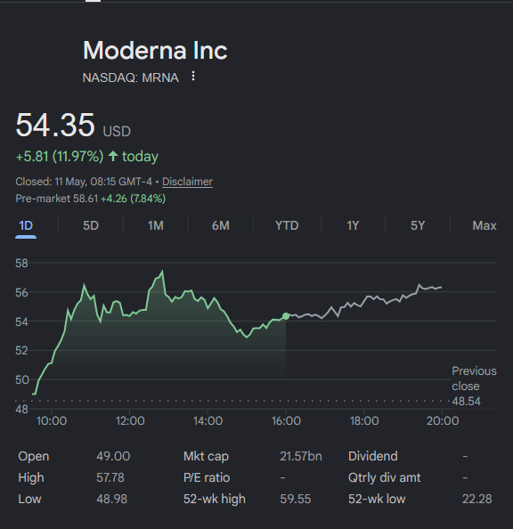The height and width of the screenshot is (529, 513).
Task: Show the 6M chart range
Action: pos(221,225)
